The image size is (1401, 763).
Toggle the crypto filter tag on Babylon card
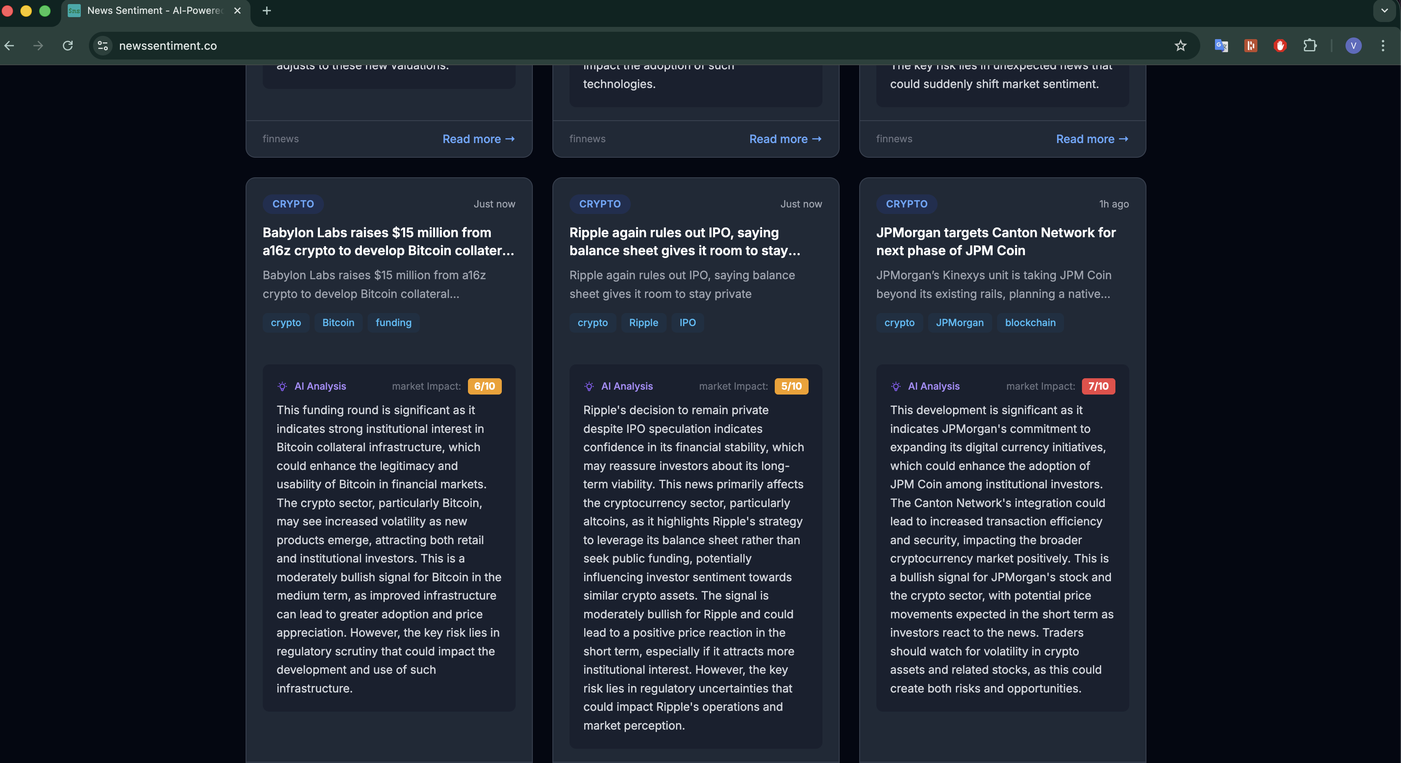click(286, 322)
